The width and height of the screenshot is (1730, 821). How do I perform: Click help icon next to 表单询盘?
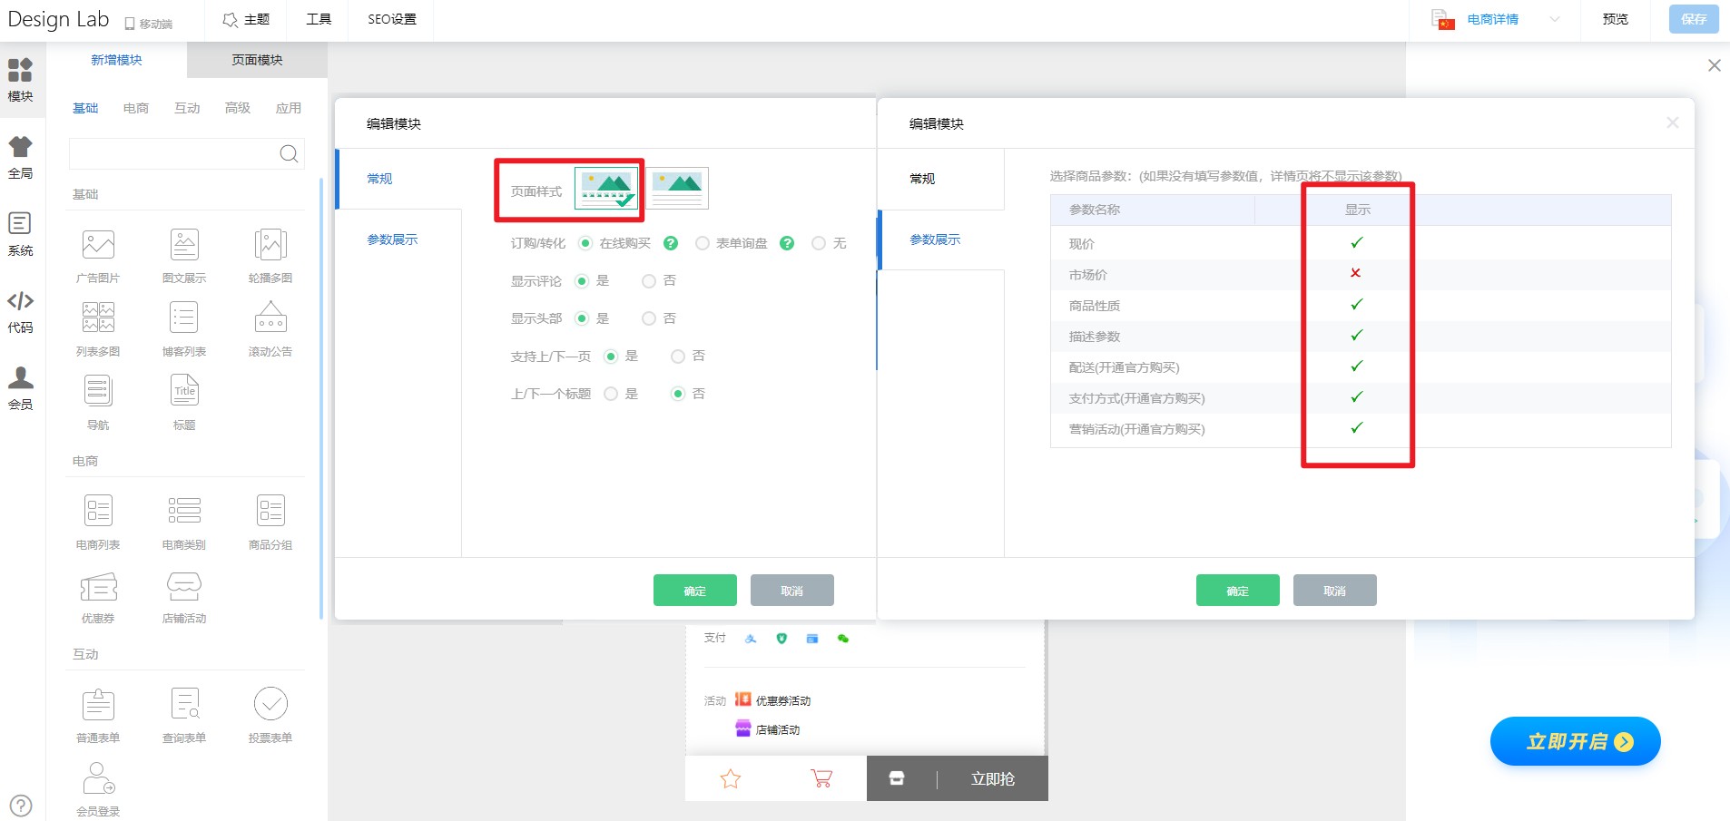pyautogui.click(x=787, y=243)
